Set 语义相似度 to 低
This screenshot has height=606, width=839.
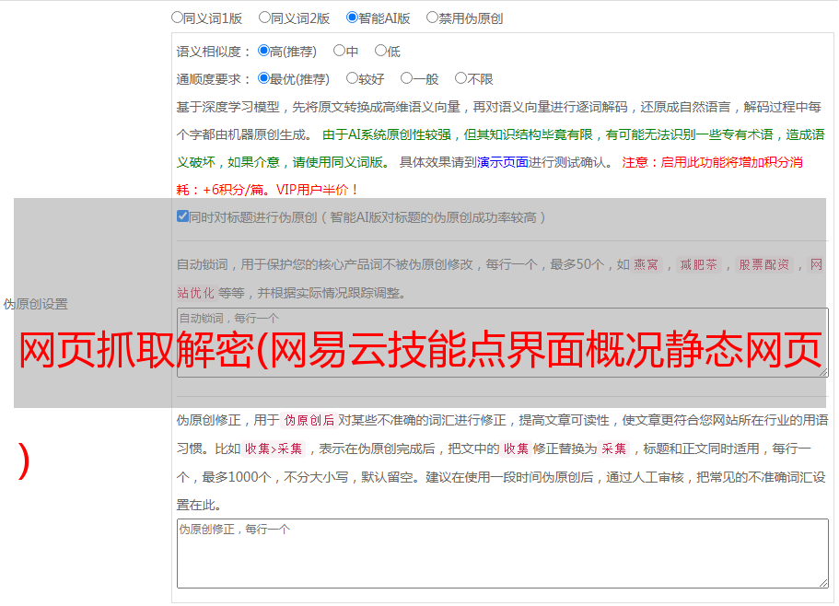click(380, 51)
